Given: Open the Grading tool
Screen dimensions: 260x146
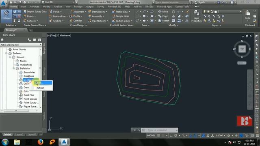Looking at the screenshot, I should tap(56, 21).
